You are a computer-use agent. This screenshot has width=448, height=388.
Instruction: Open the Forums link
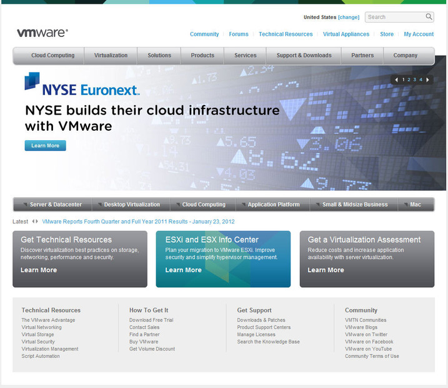pyautogui.click(x=239, y=34)
